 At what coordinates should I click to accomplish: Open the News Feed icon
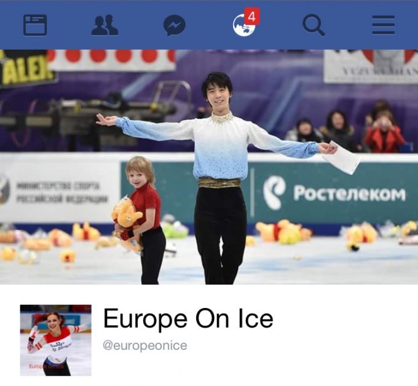tap(35, 25)
